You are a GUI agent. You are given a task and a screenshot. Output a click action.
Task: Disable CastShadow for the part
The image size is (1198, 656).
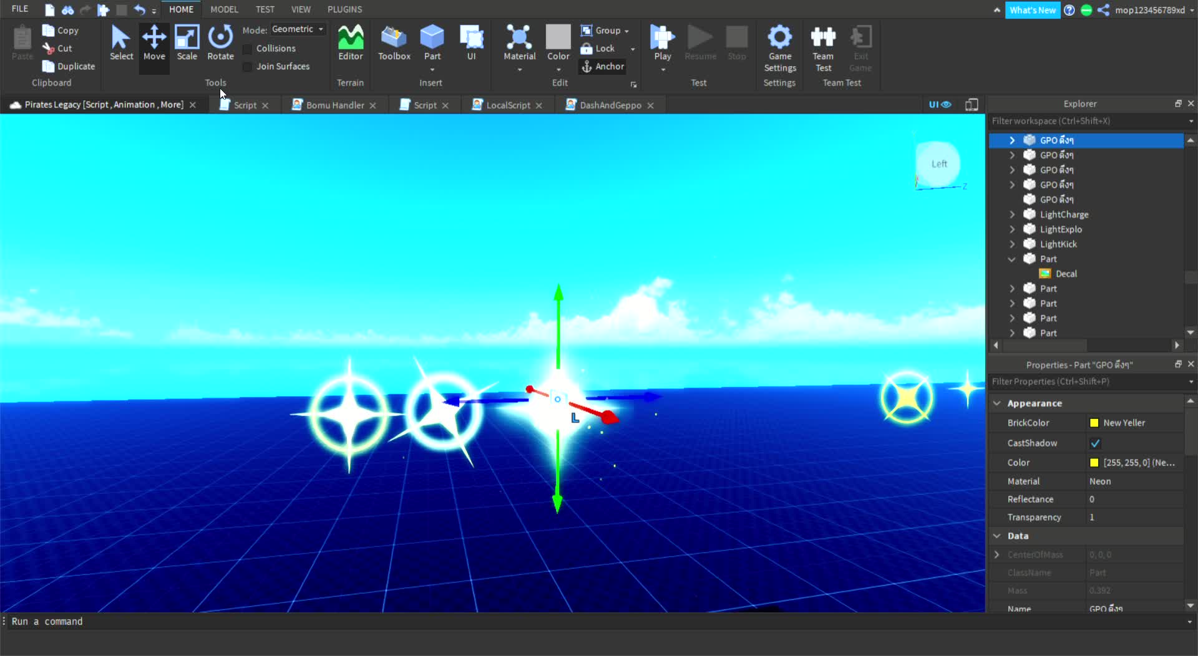click(1096, 443)
